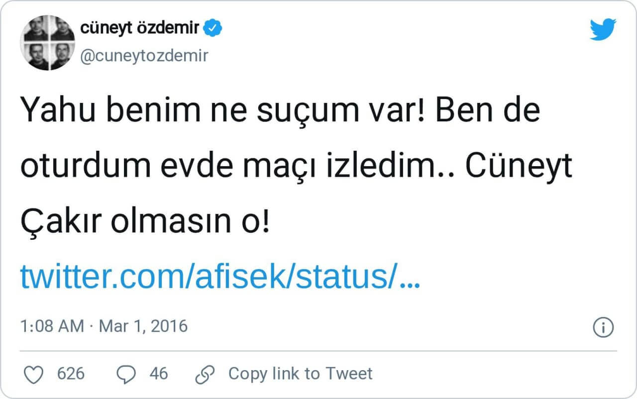
Task: Open cüneyt özdemir's profile picture
Action: 48,43
